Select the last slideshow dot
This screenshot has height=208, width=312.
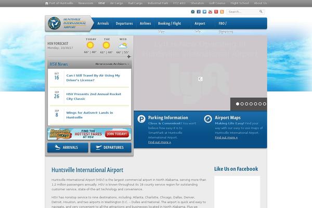[264, 103]
